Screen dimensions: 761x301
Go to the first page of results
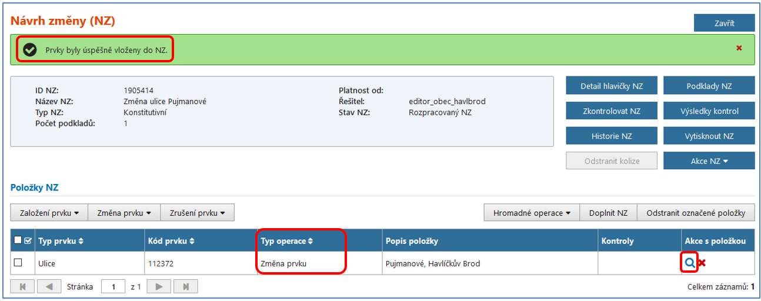click(23, 287)
